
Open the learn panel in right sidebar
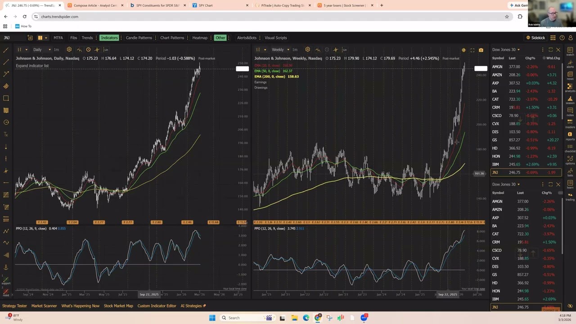tap(570, 185)
